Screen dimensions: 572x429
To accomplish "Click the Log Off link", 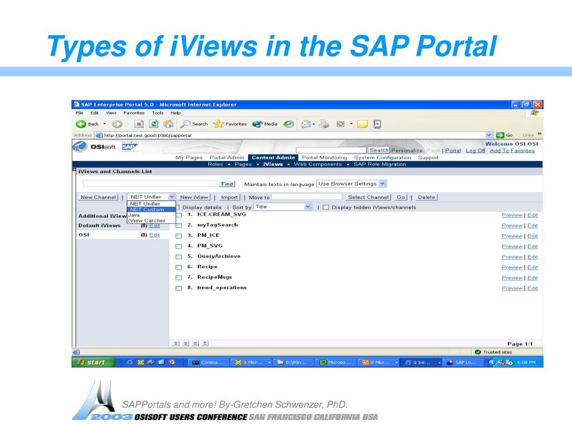I will pyautogui.click(x=475, y=151).
